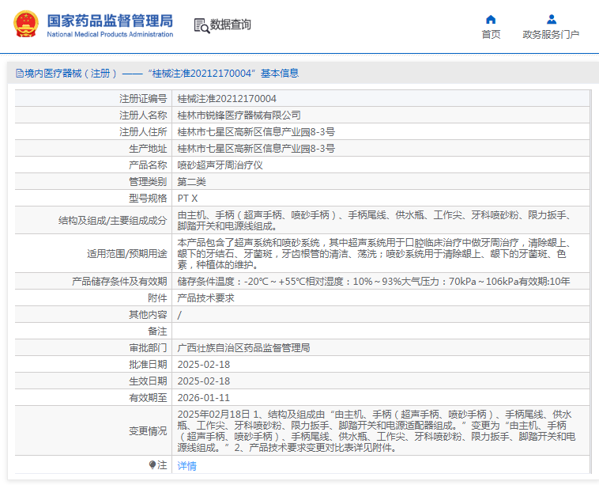Click 产品技术要求 attachment value

coord(205,298)
